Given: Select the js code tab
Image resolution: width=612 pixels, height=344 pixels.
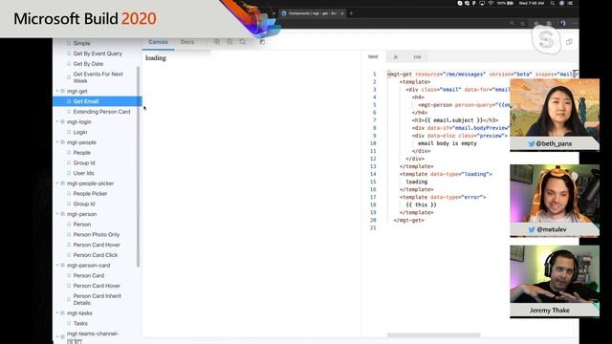Looking at the screenshot, I should click(x=395, y=57).
